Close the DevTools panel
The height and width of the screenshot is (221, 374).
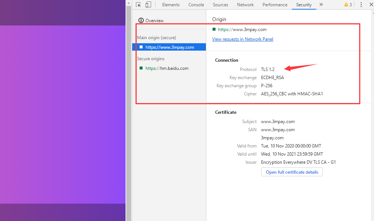click(x=371, y=4)
